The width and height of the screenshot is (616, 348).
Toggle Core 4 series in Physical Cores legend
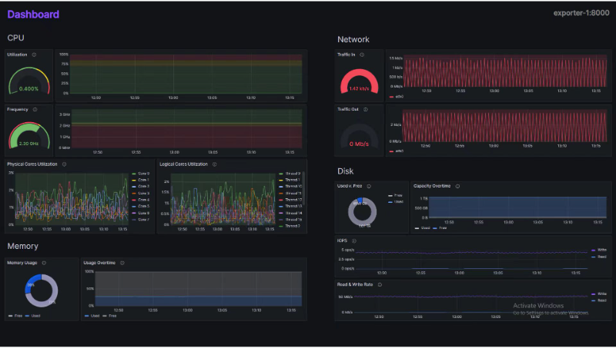pyautogui.click(x=141, y=201)
